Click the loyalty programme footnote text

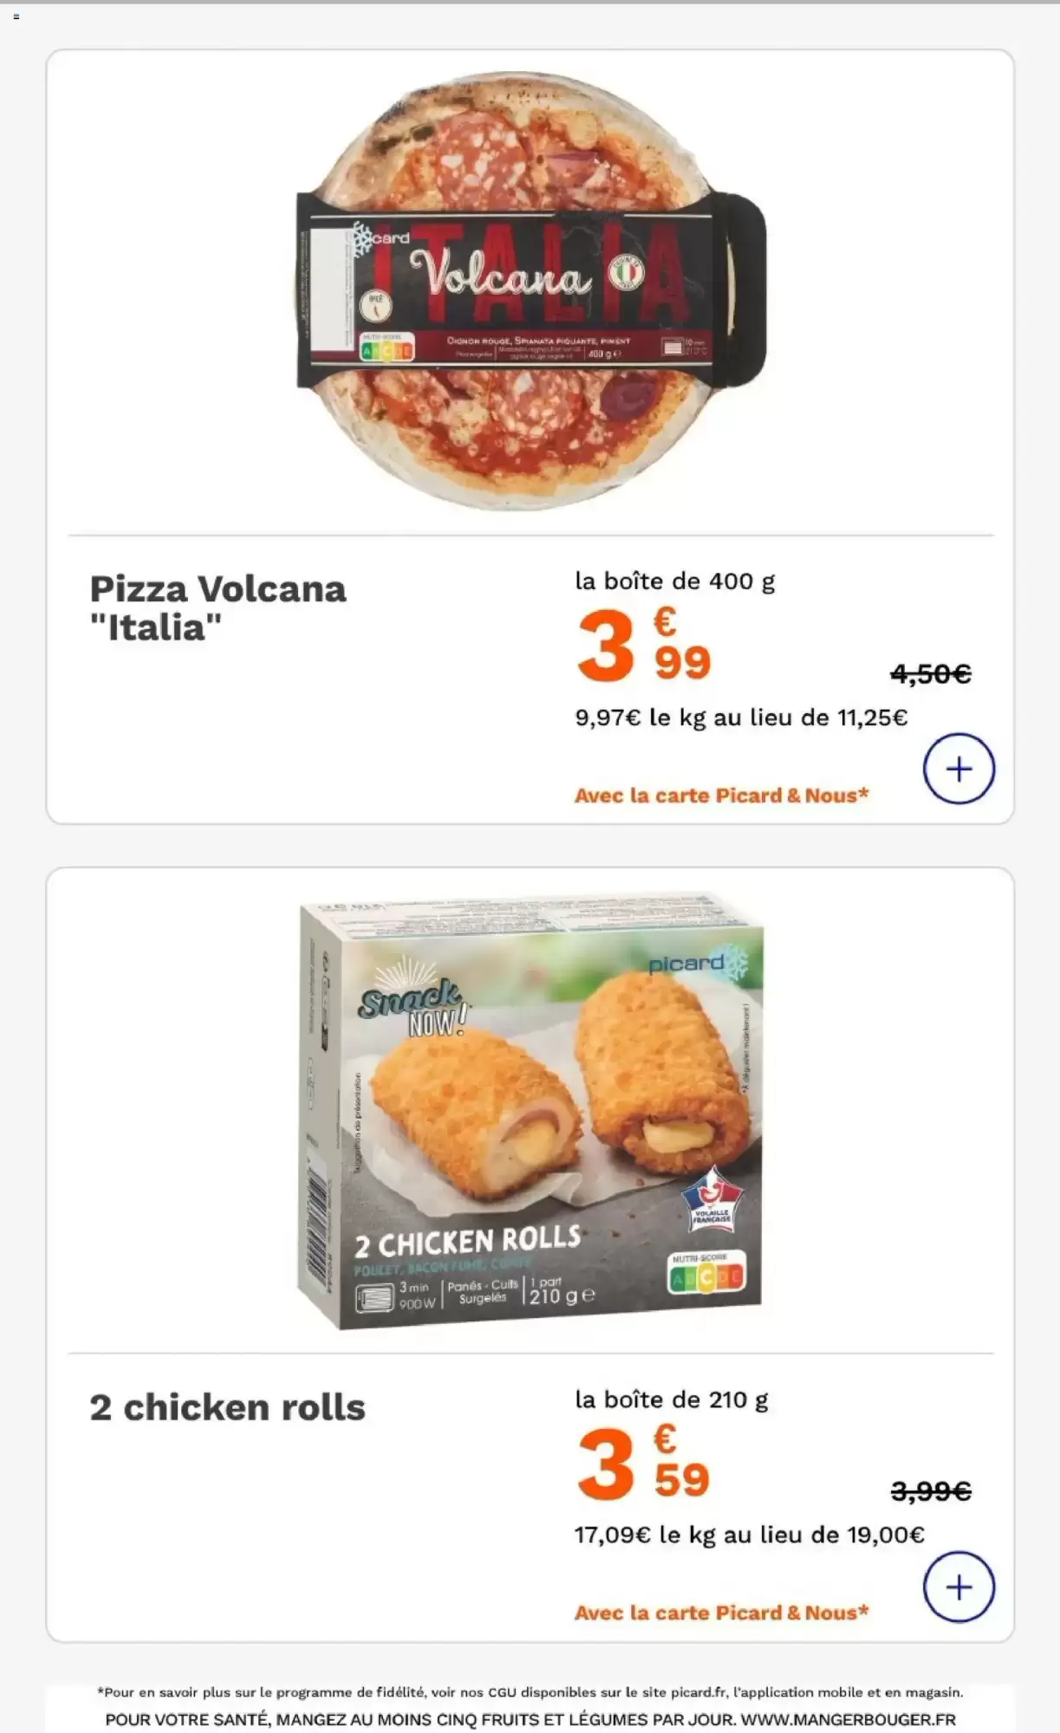[x=530, y=1691]
